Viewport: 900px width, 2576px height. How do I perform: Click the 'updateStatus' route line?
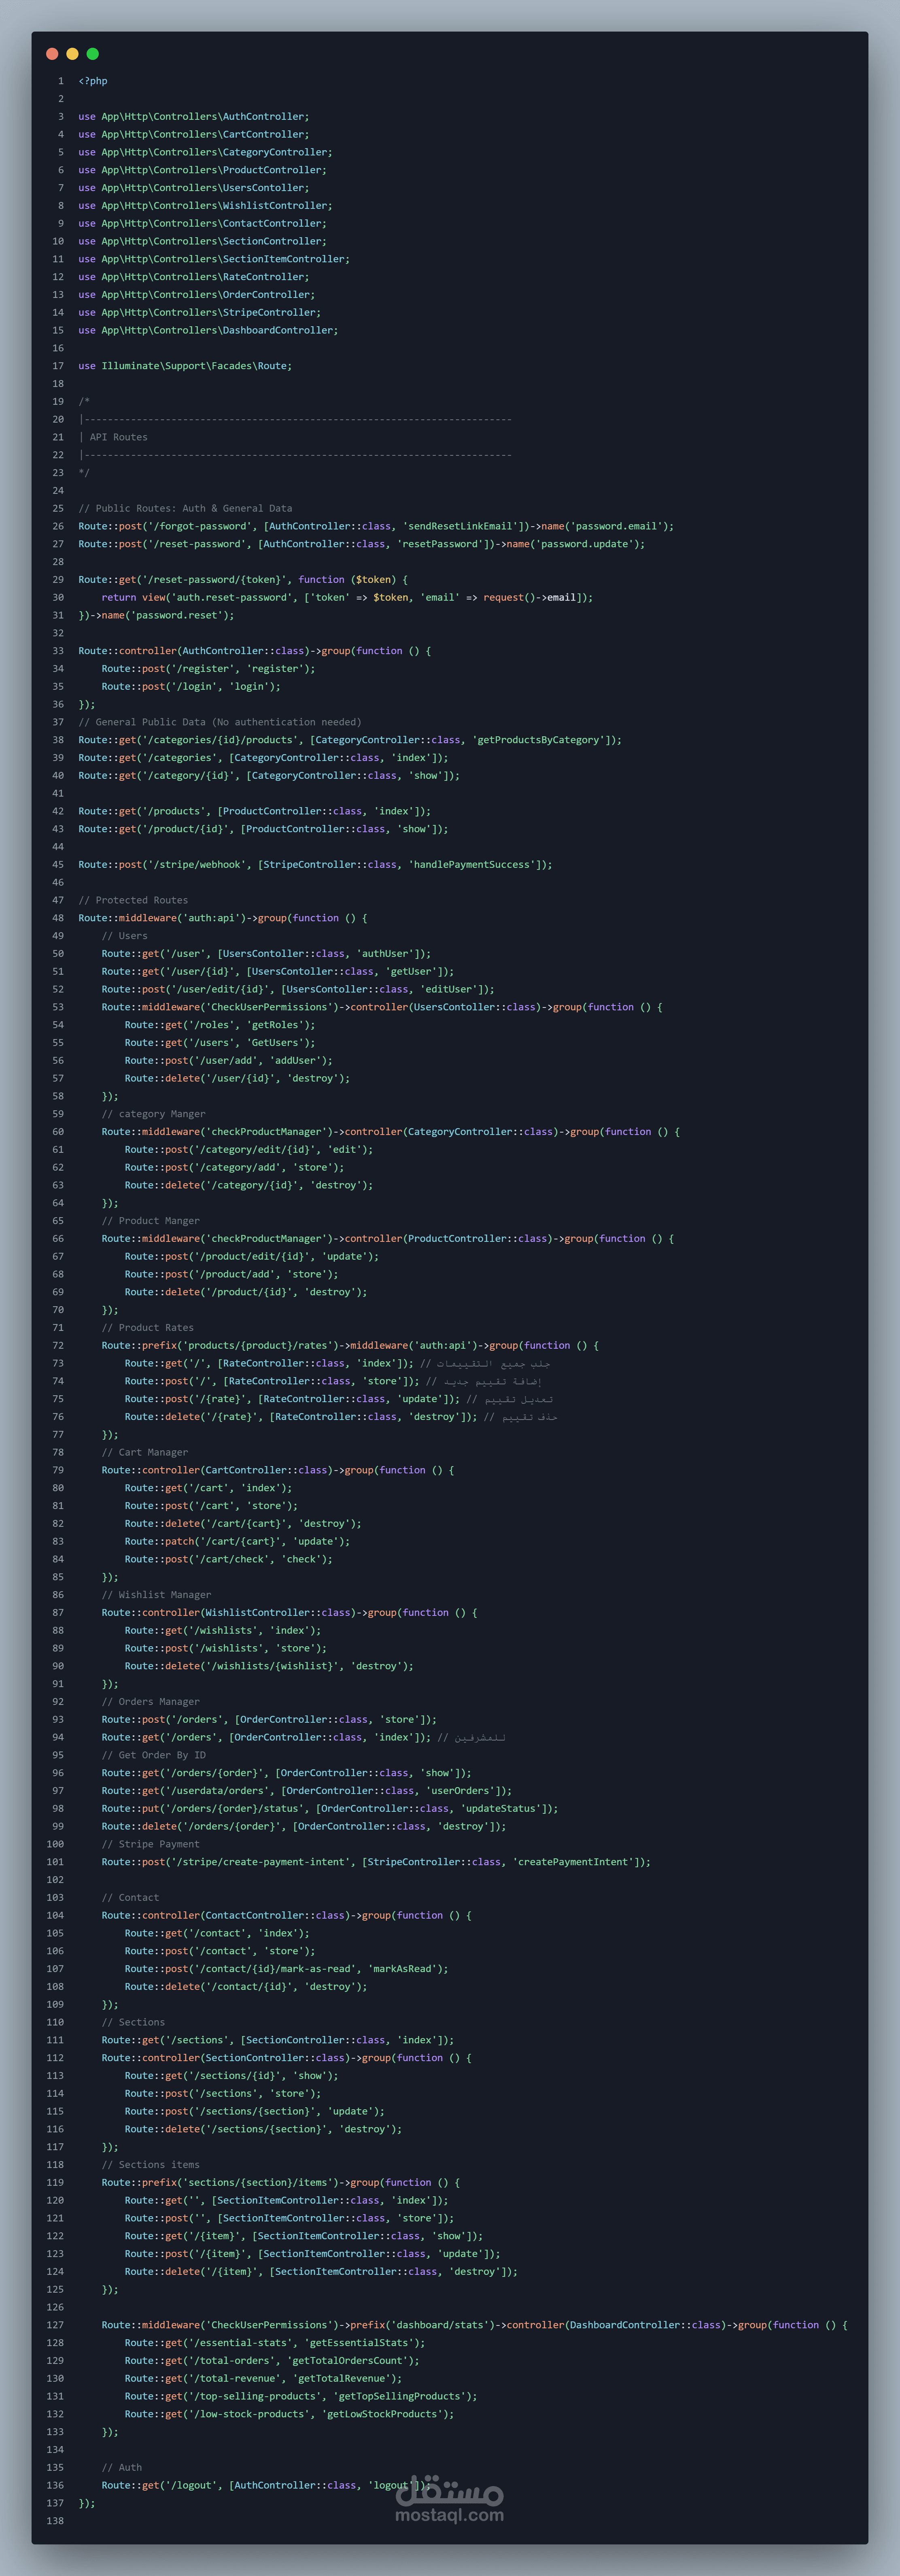(330, 1809)
